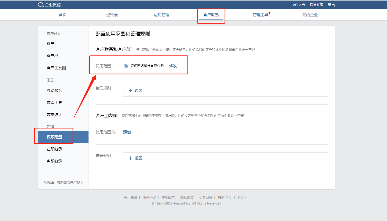The image size is (387, 221).
Task: Click 退出 to log out
Action: coord(331,5)
